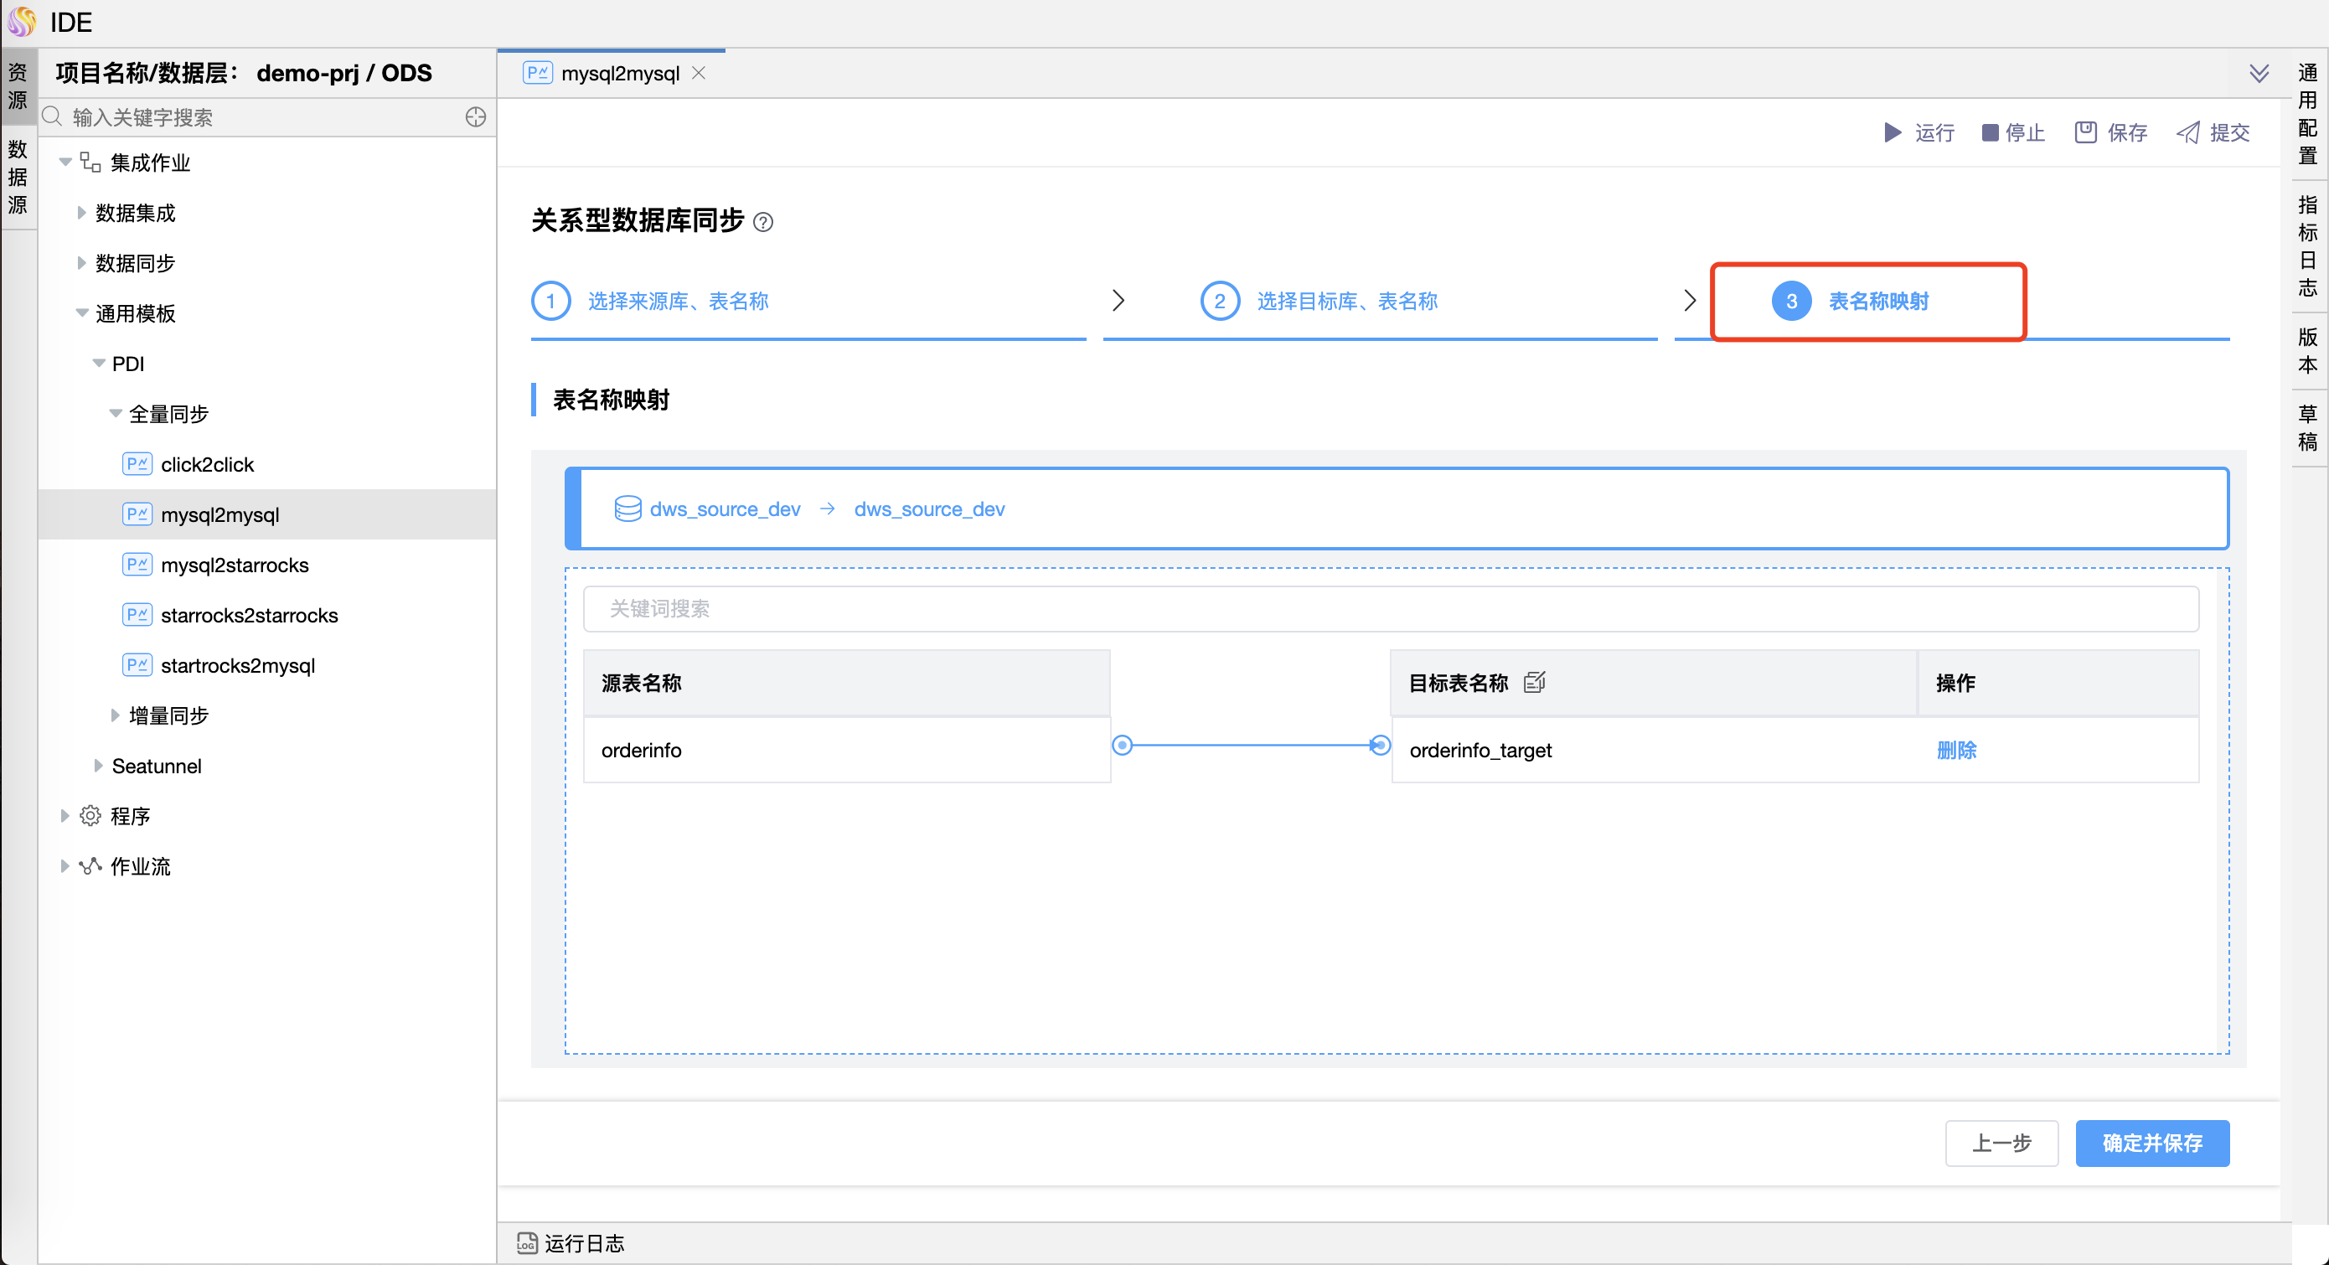Expand the 增量同步 folder
This screenshot has width=2329, height=1265.
tap(115, 715)
